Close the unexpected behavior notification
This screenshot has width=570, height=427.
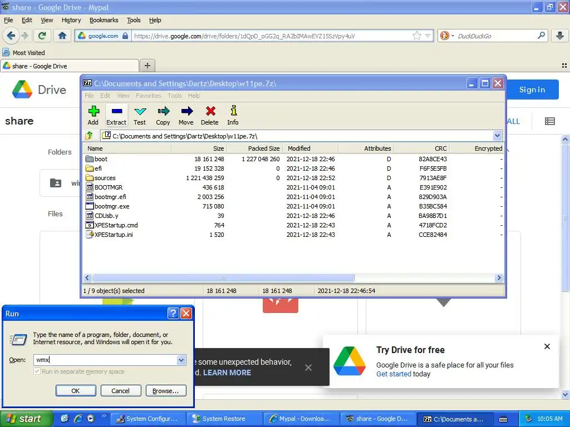(308, 368)
